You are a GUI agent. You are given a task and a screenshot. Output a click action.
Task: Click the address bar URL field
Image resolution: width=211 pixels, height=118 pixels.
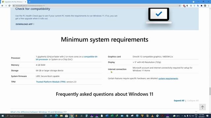(96, 6)
